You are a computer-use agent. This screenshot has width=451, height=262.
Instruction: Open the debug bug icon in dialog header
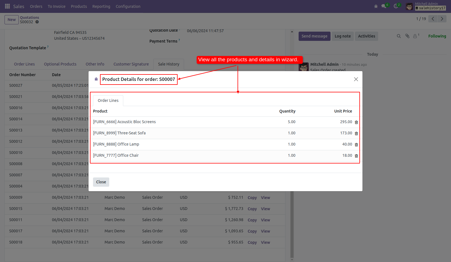[x=96, y=79]
